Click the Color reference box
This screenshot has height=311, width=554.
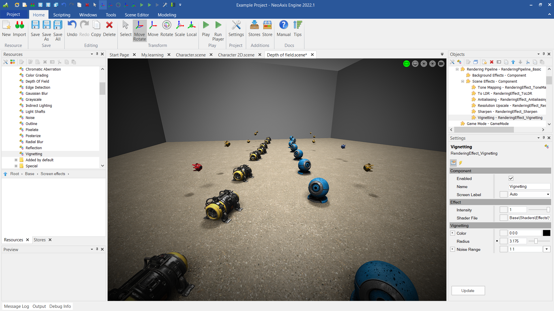(x=504, y=233)
